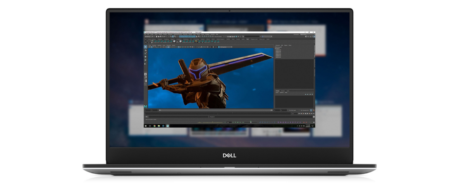459x190 pixels.
Task: Open Layers menu in Layer Editor
Action: pos(277,92)
